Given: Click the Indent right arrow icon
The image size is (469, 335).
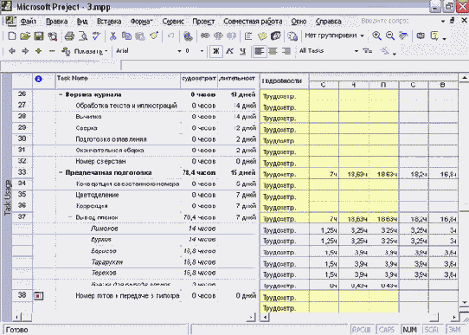Looking at the screenshot, I should [x=25, y=51].
